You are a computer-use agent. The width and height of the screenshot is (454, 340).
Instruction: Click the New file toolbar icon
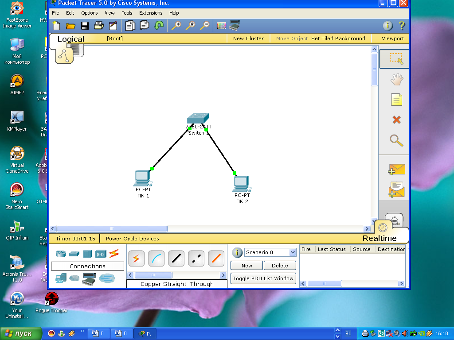pyautogui.click(x=56, y=26)
